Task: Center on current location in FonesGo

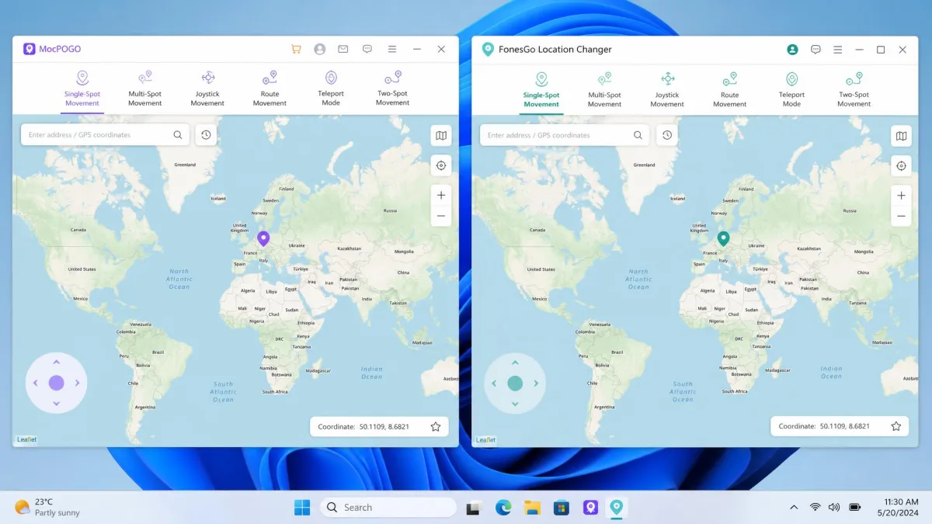Action: 901,165
